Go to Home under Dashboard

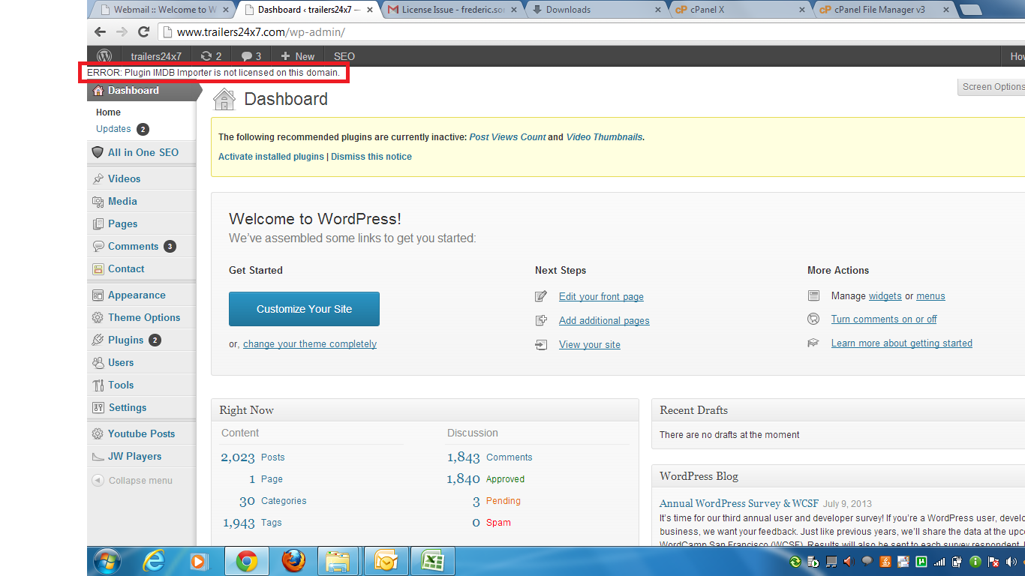click(x=108, y=112)
